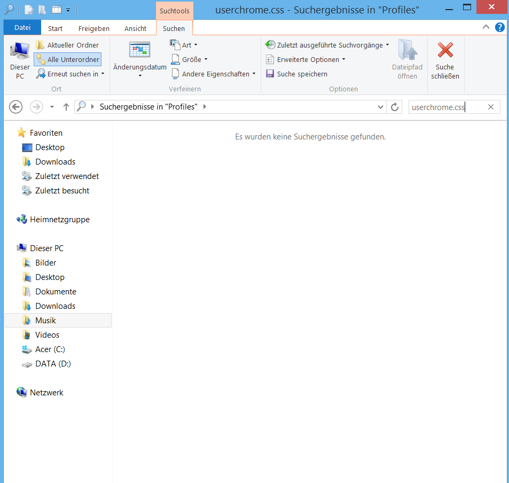Click the Suche schließen red X
This screenshot has width=509, height=483.
click(445, 50)
